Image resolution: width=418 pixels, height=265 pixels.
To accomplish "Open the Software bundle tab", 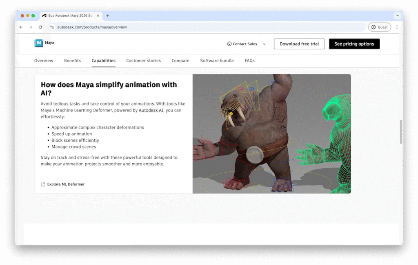I will (x=217, y=61).
